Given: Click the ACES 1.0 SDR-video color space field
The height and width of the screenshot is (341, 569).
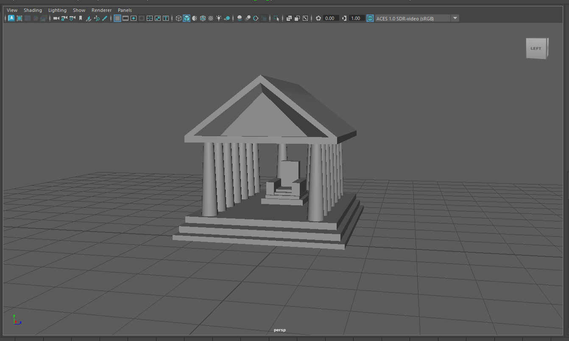Looking at the screenshot, I should 413,18.
